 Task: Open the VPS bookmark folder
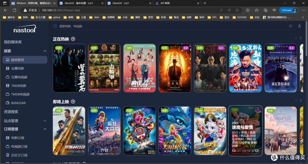(212, 17)
